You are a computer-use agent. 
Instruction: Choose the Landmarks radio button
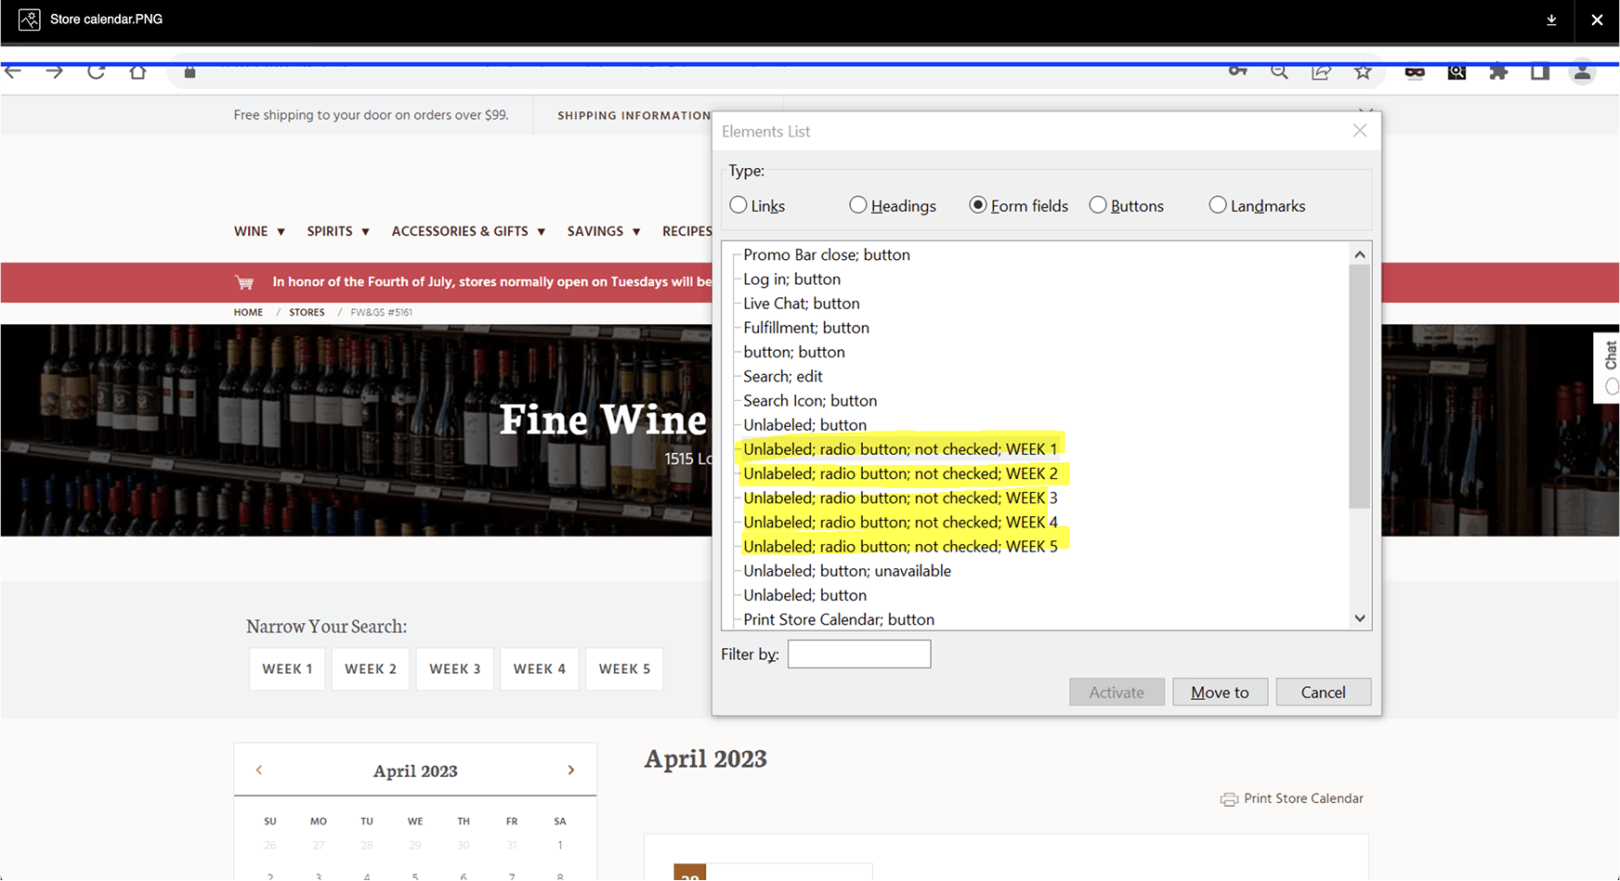(x=1218, y=204)
